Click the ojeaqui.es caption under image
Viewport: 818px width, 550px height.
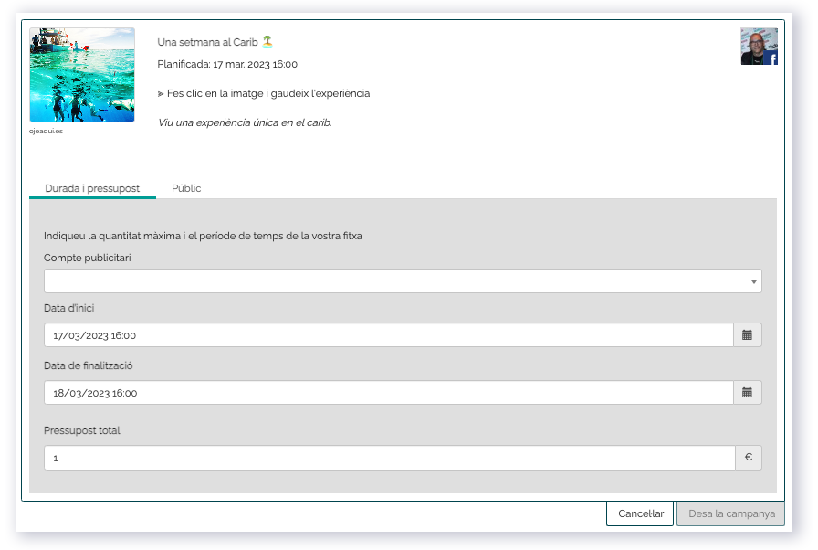click(47, 131)
